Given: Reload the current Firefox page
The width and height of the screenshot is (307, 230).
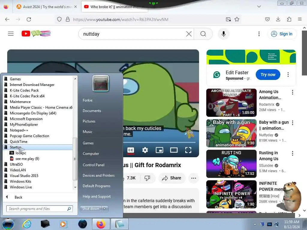Looking at the screenshot, I should 29,19.
